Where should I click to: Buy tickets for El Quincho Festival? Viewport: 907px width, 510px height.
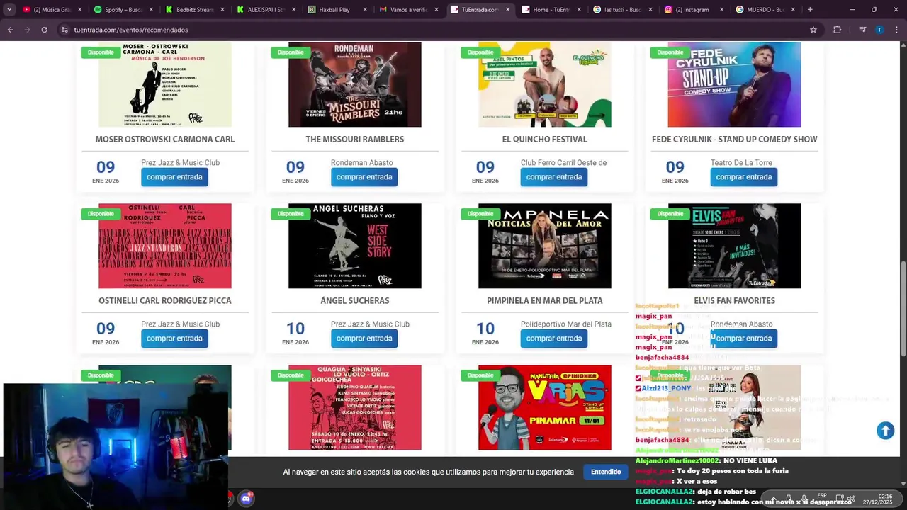pyautogui.click(x=554, y=177)
